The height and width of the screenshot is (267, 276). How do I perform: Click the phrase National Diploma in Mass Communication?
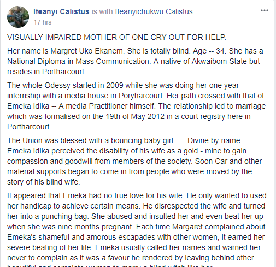(x=78, y=61)
